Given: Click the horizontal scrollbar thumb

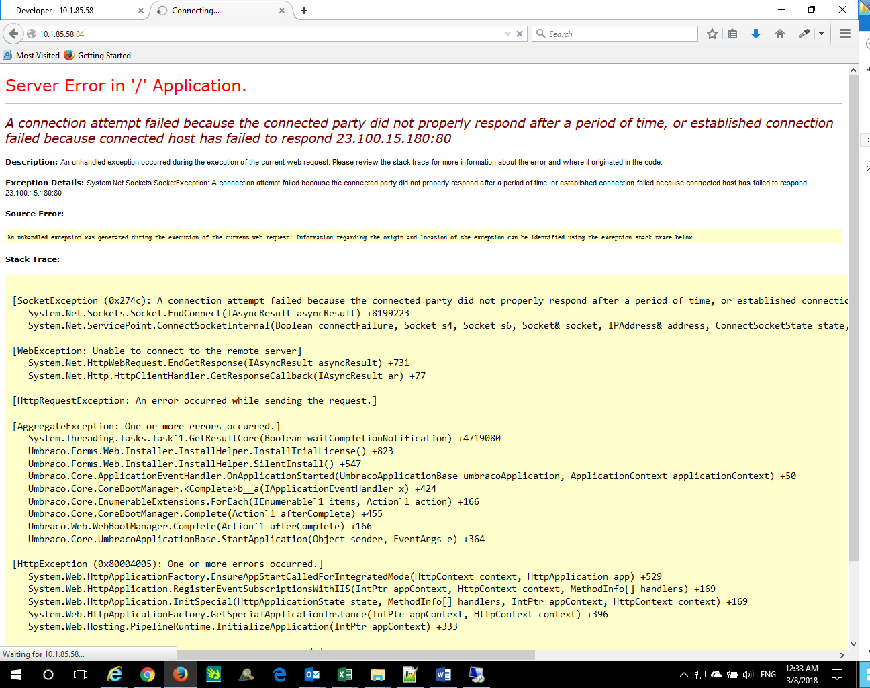Looking at the screenshot, I should tap(356, 655).
